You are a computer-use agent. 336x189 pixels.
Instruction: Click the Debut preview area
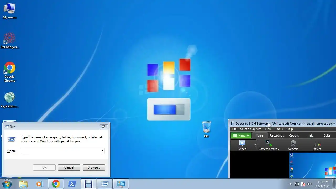pos(283,165)
